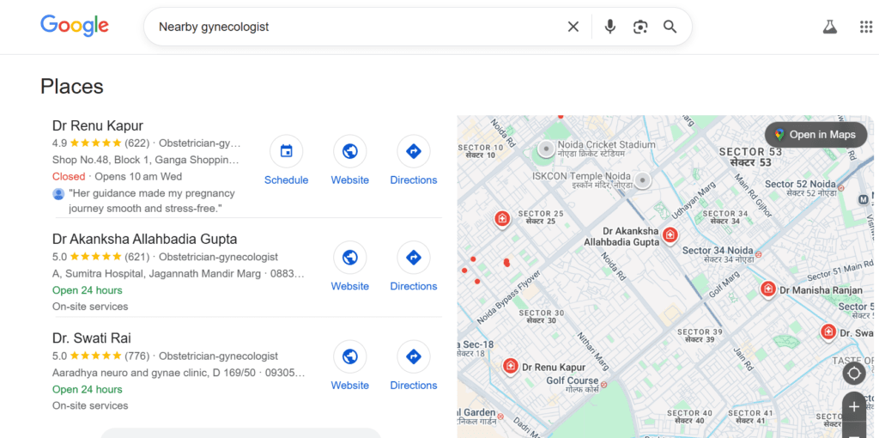Get Directions icon for Dr Renu Kapur
The width and height of the screenshot is (879, 438).
click(414, 151)
